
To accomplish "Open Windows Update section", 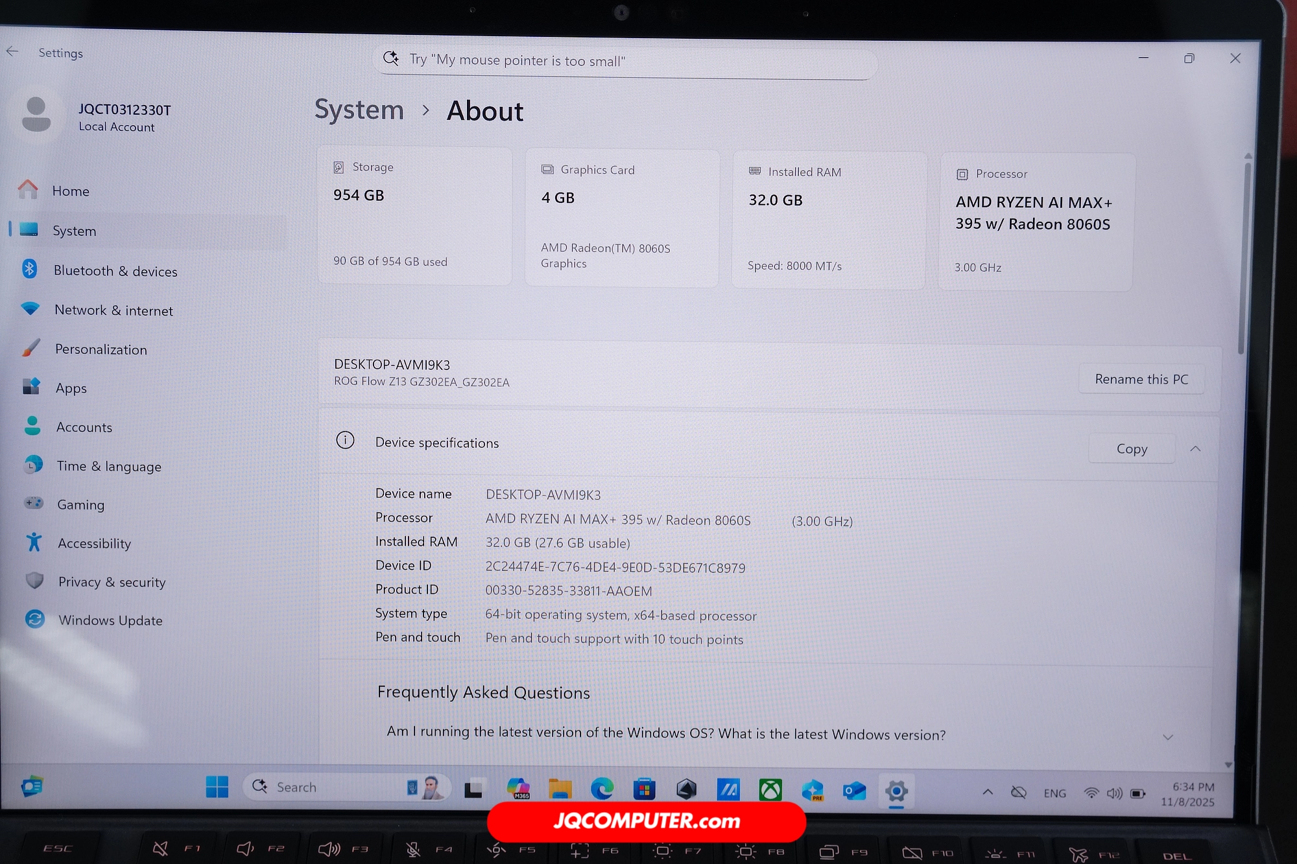I will click(110, 620).
